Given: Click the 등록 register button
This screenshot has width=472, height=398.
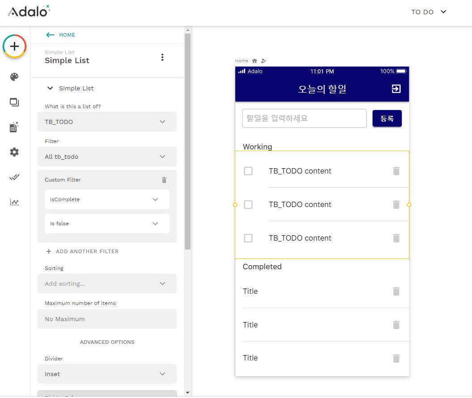Looking at the screenshot, I should pyautogui.click(x=387, y=119).
